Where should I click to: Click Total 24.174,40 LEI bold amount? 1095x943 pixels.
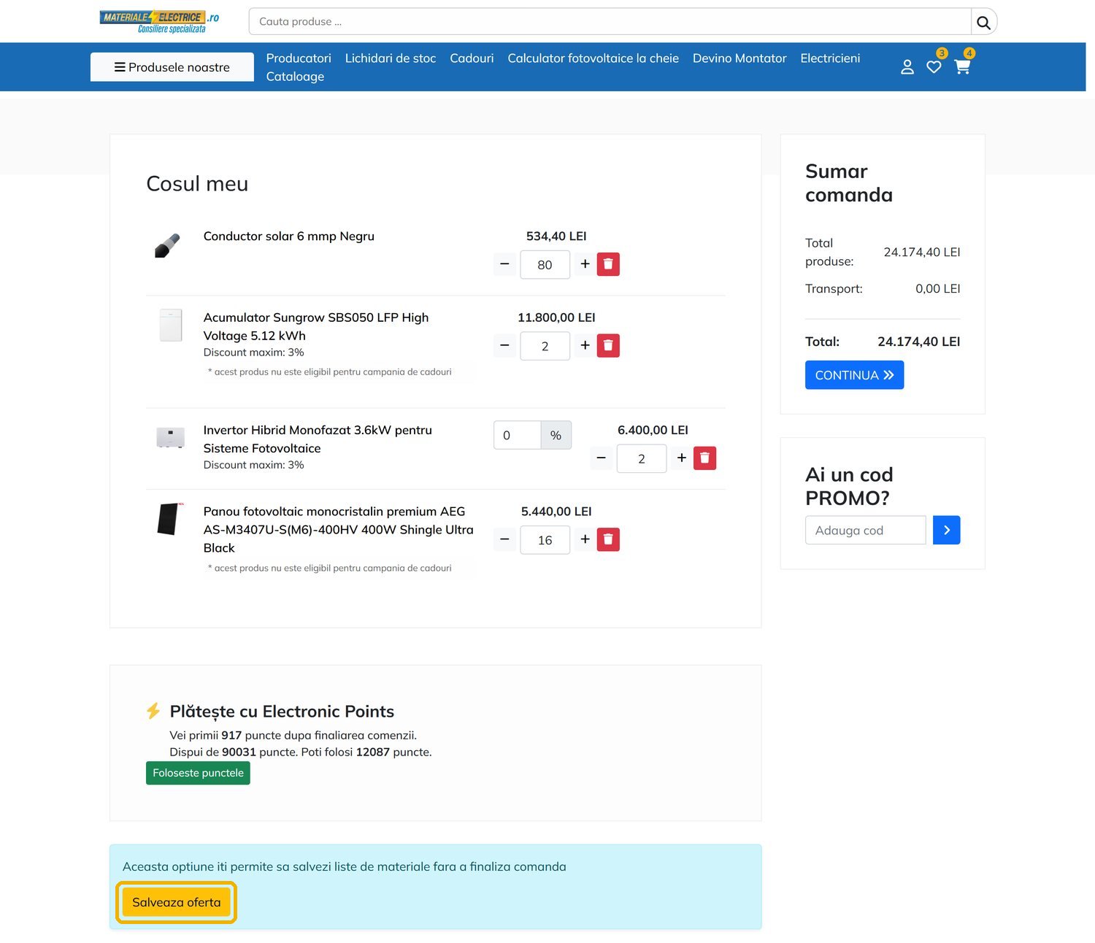click(918, 342)
